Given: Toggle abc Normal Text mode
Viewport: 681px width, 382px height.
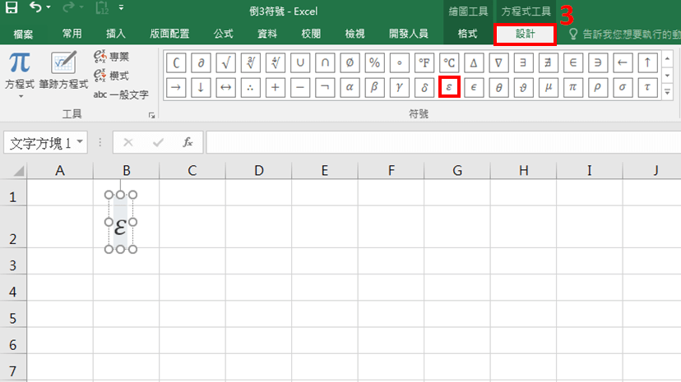Looking at the screenshot, I should coord(120,94).
